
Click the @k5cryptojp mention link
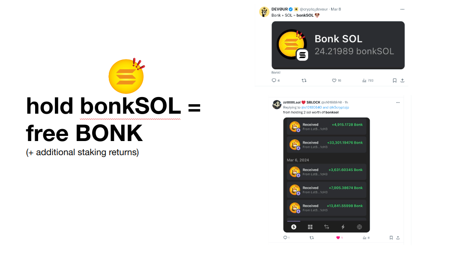point(339,107)
